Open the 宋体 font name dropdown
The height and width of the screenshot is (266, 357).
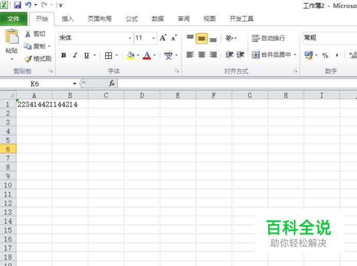[x=130, y=38]
